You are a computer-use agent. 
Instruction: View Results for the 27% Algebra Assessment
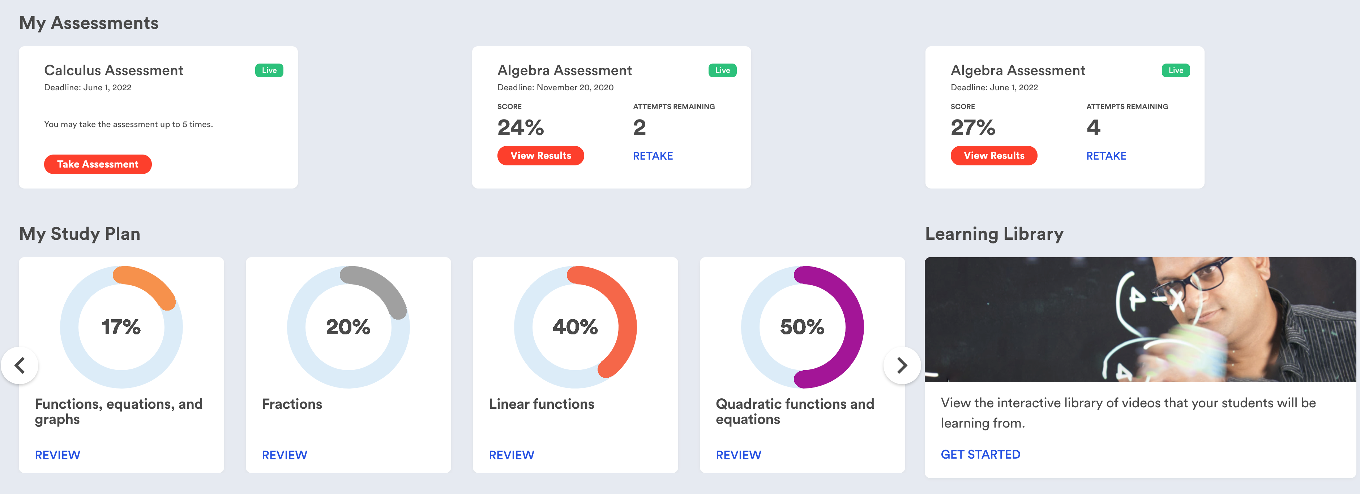993,156
